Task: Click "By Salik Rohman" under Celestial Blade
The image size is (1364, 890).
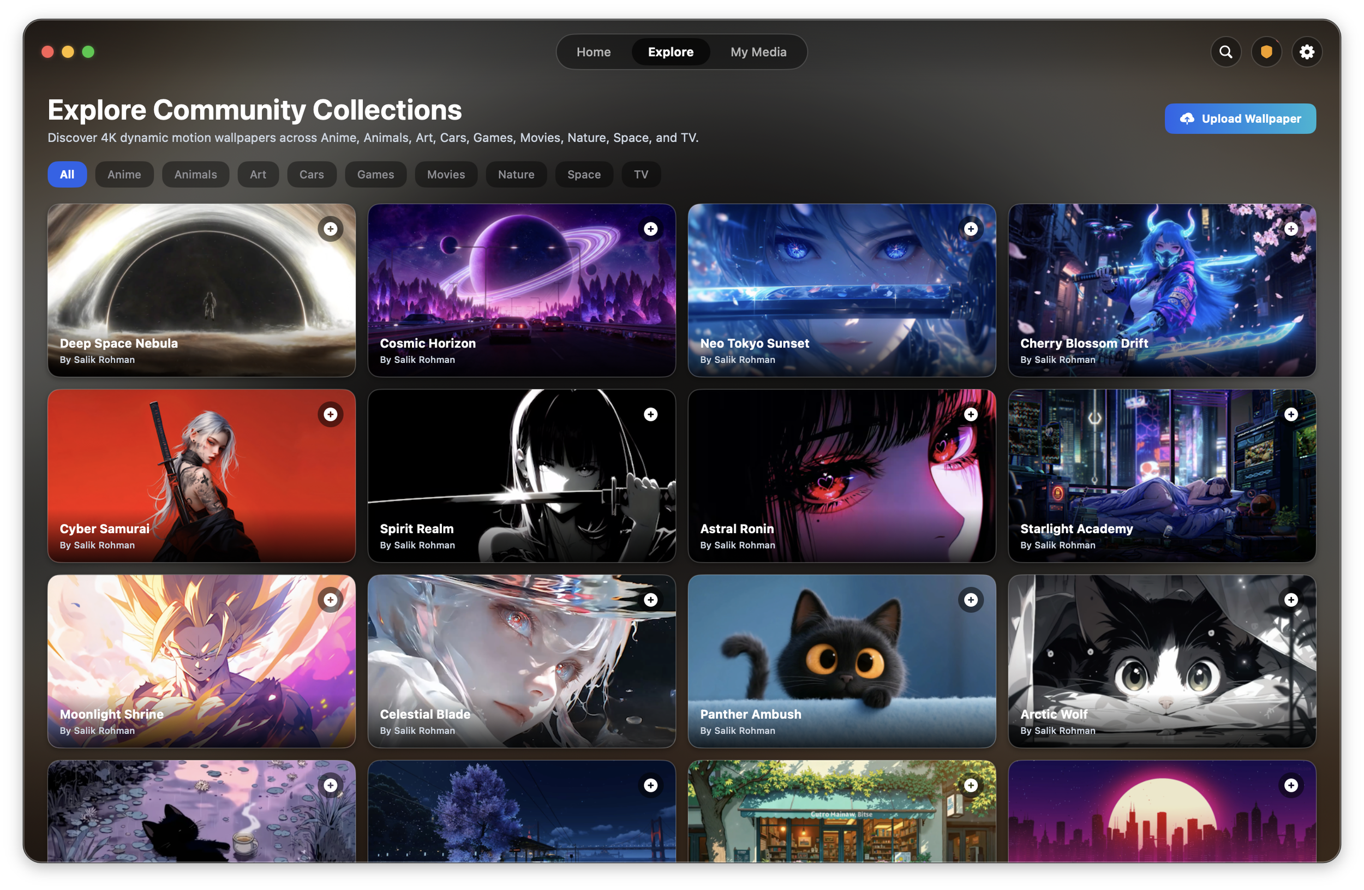Action: 417,731
